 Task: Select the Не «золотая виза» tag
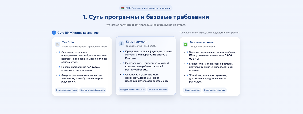pyautogui.click(x=158, y=89)
